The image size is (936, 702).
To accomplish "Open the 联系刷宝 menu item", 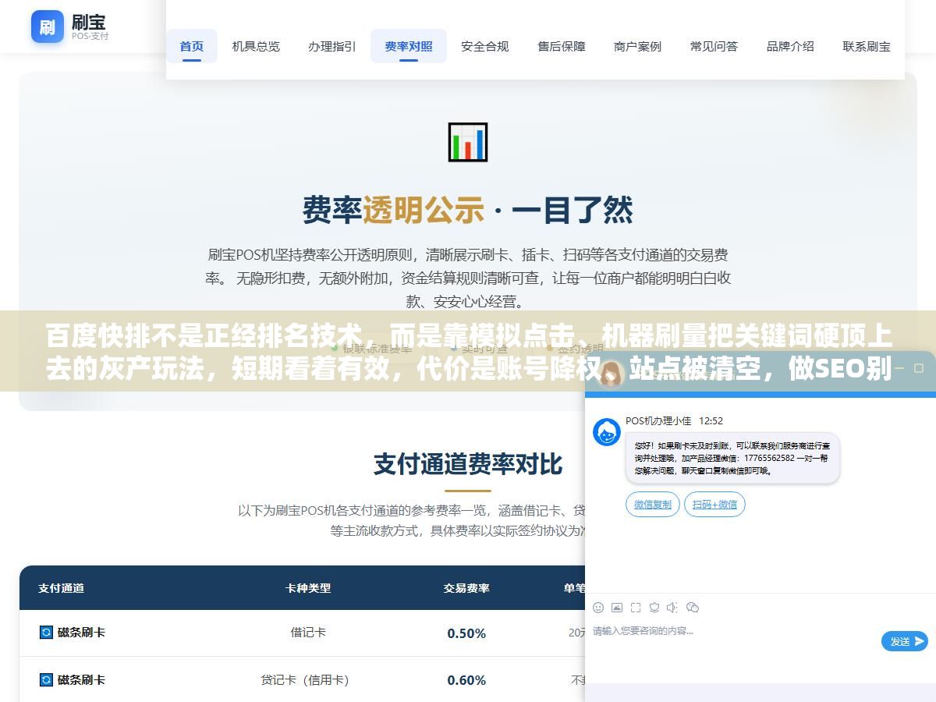I will pyautogui.click(x=867, y=46).
